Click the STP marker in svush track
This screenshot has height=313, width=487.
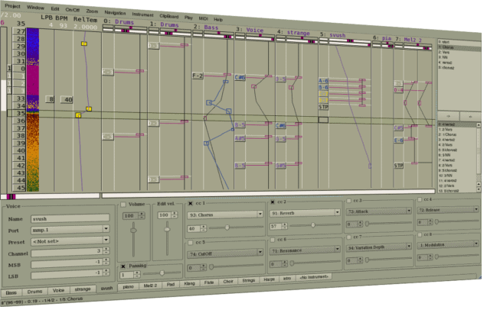pyautogui.click(x=323, y=107)
